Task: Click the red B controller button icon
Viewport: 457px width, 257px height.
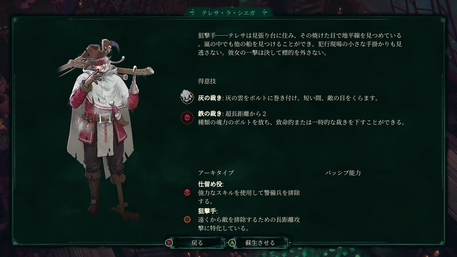Action: pos(169,243)
